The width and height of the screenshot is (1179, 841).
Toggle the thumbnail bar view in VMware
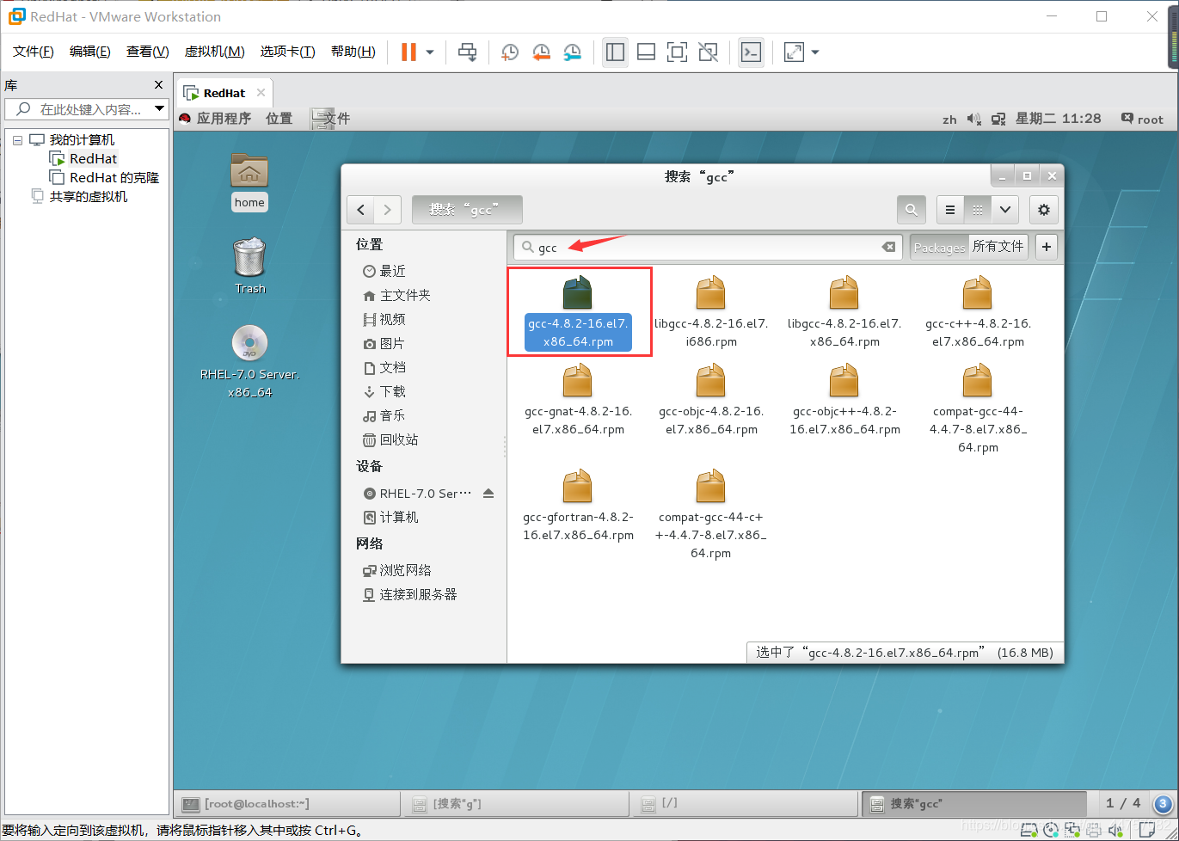646,52
